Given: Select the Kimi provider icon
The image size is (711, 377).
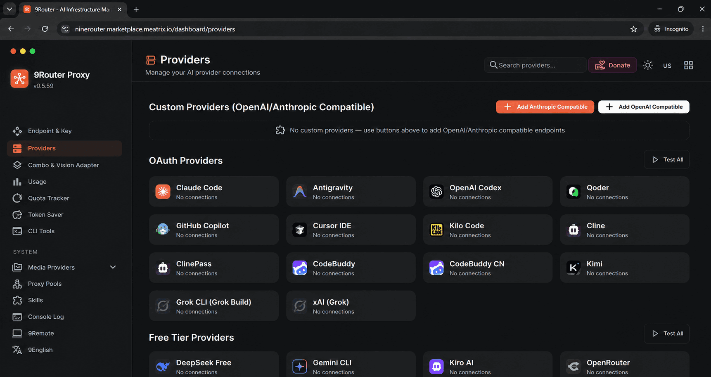Looking at the screenshot, I should 574,268.
